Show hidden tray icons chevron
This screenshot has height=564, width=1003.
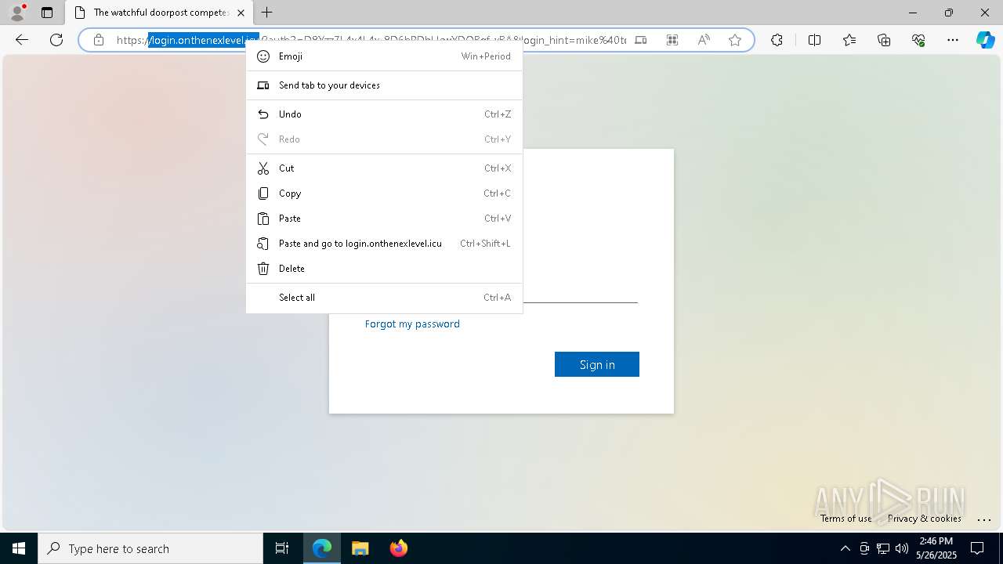[x=845, y=548]
